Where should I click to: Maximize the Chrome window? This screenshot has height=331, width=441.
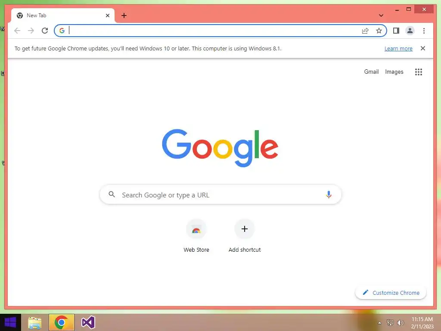[409, 9]
